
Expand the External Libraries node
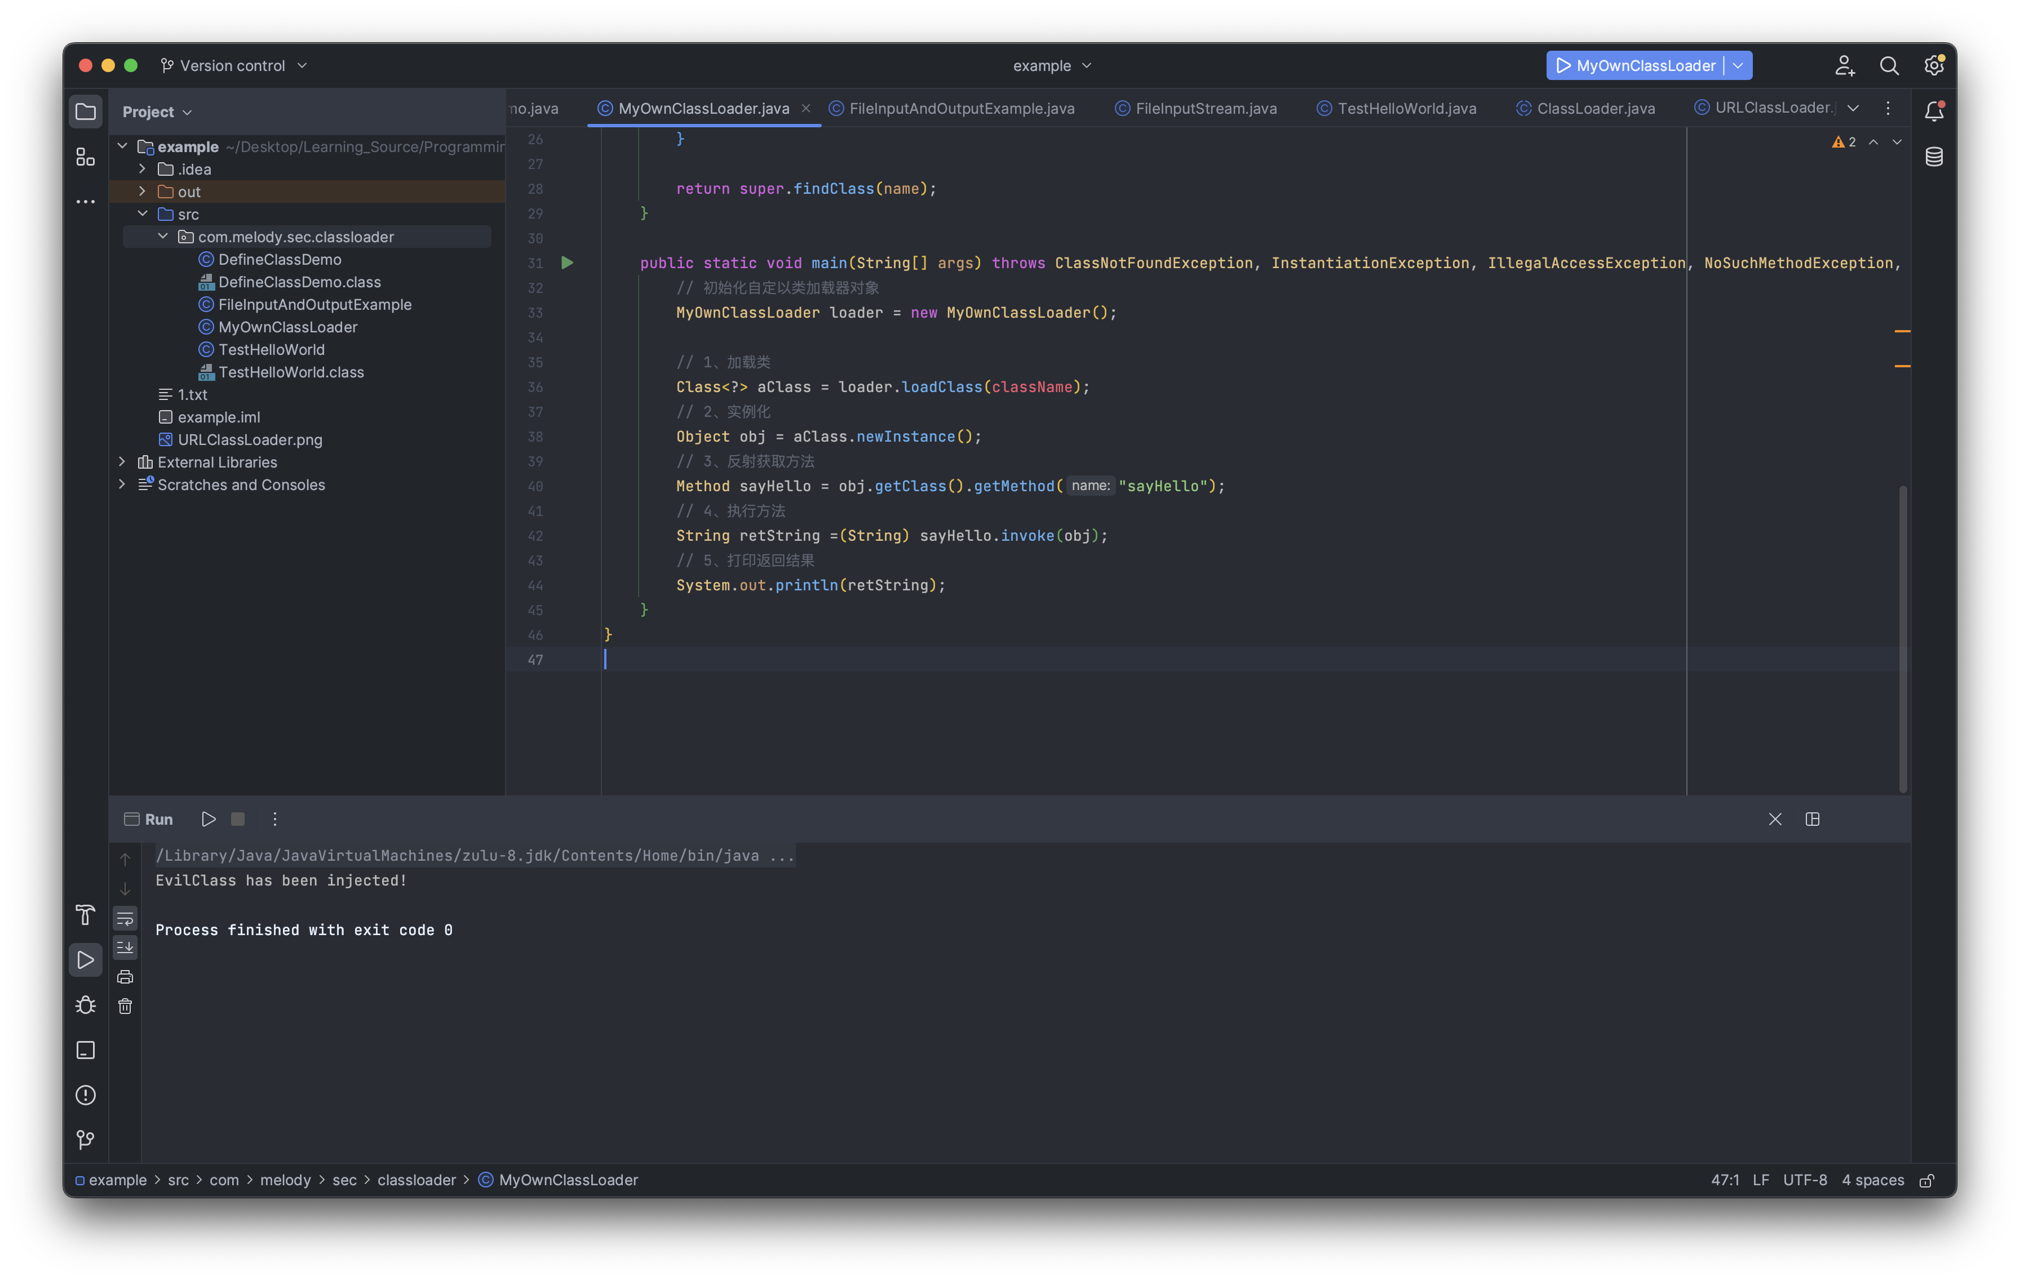coord(122,462)
